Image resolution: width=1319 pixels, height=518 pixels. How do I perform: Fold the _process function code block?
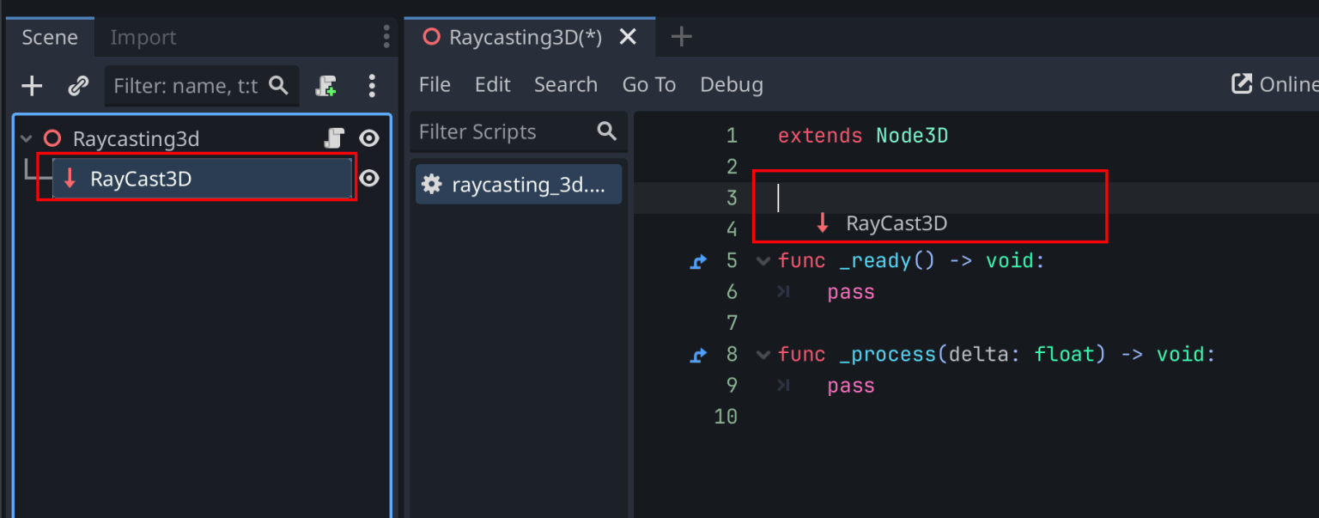[x=763, y=354]
